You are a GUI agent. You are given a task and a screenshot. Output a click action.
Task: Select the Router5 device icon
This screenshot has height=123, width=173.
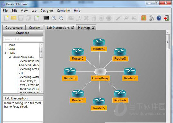tap(99, 101)
